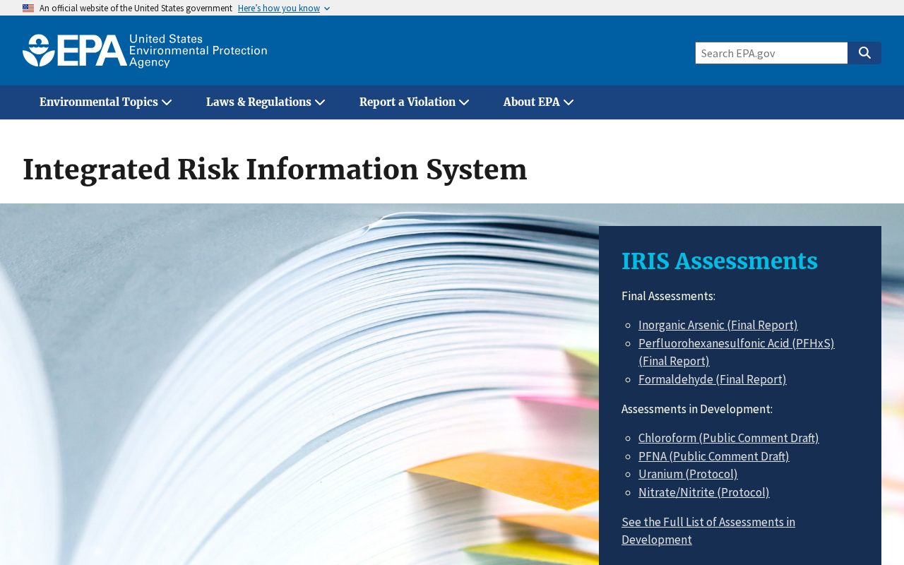Viewport: 904px width, 565px height.
Task: Click the EPA logo in the header
Action: click(145, 51)
